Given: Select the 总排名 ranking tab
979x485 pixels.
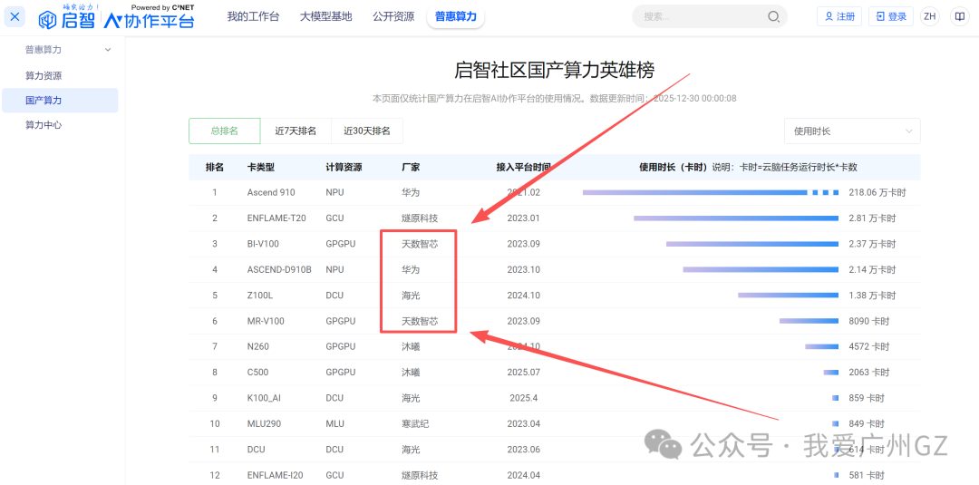Looking at the screenshot, I should 224,131.
